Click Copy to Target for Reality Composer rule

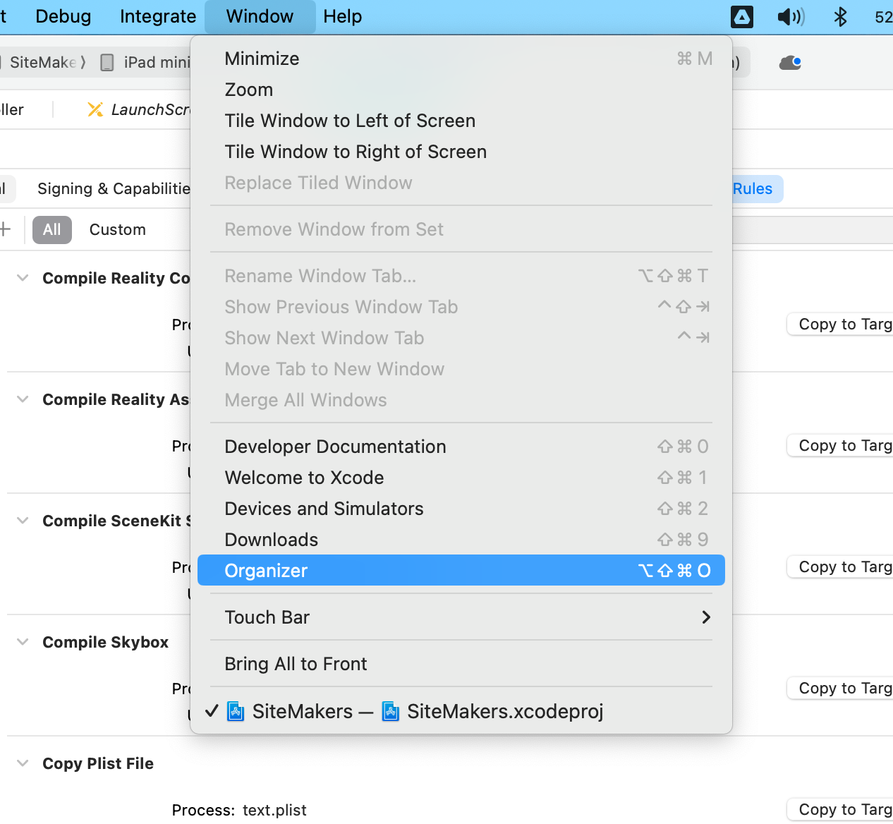coord(840,325)
